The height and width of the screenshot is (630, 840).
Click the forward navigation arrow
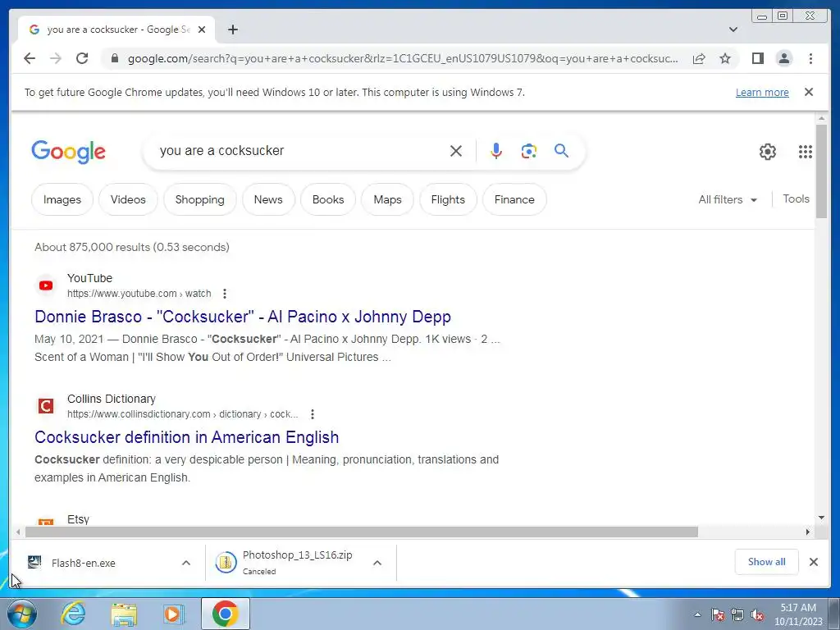click(x=56, y=58)
